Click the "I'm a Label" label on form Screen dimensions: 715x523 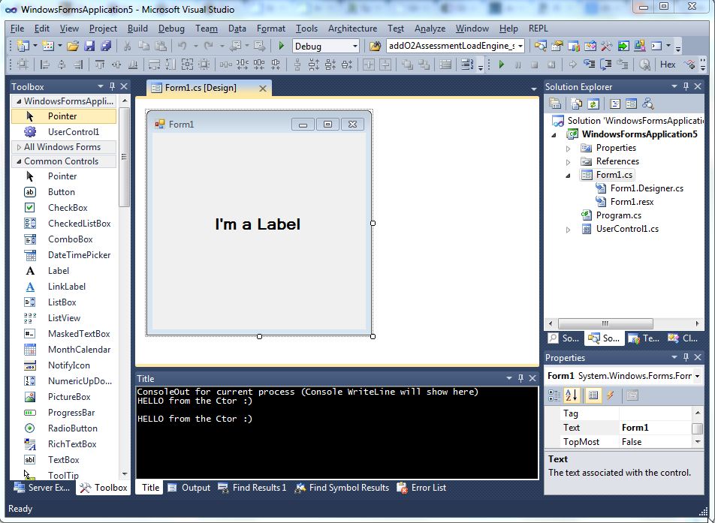258,224
